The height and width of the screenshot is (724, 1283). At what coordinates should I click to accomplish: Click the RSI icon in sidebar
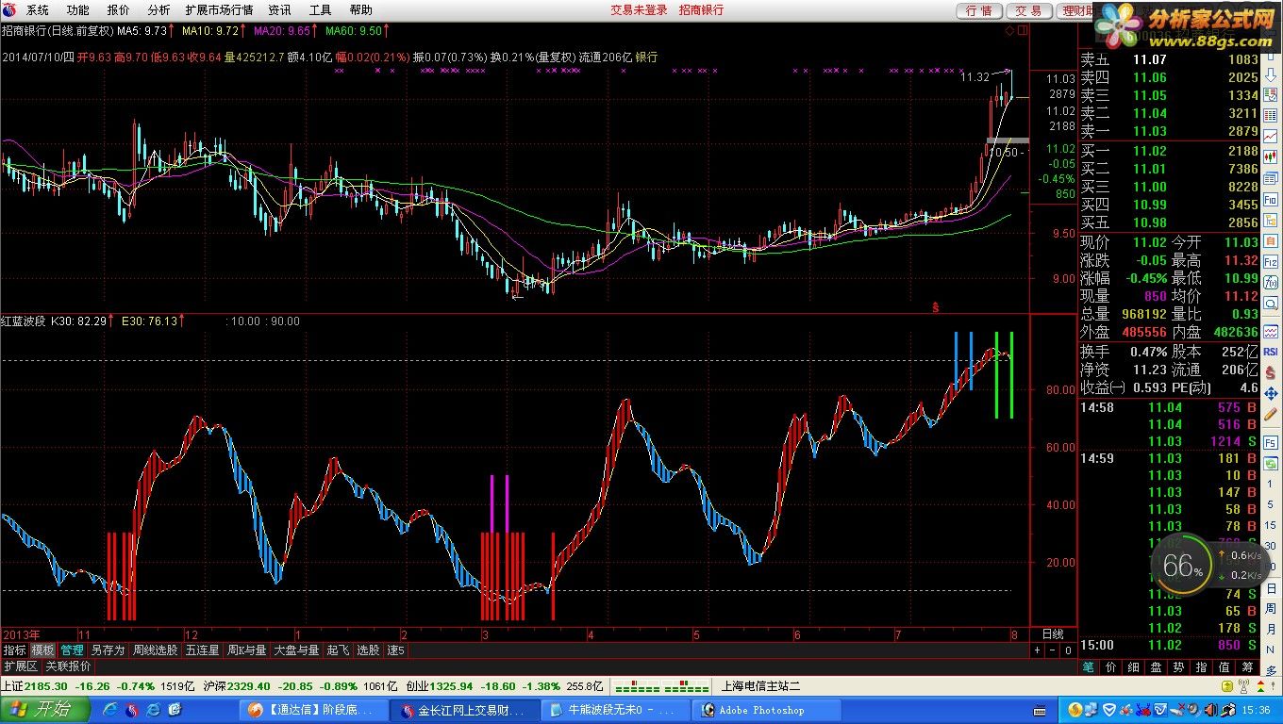pos(1270,352)
